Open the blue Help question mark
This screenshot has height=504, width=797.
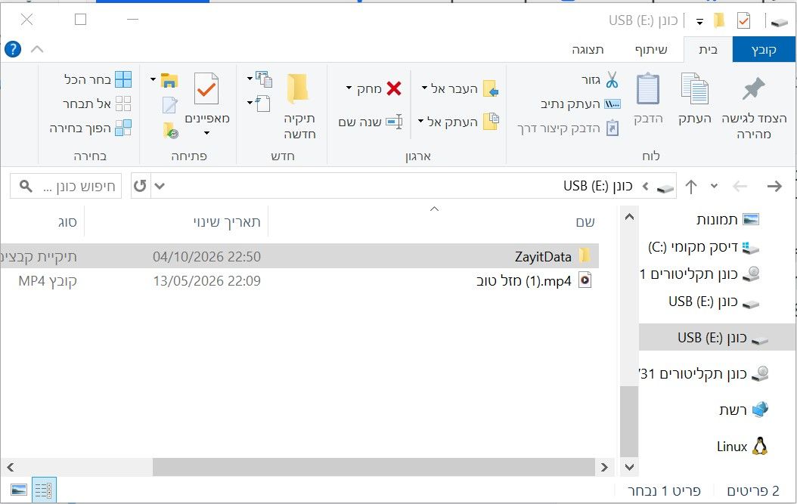pos(13,49)
